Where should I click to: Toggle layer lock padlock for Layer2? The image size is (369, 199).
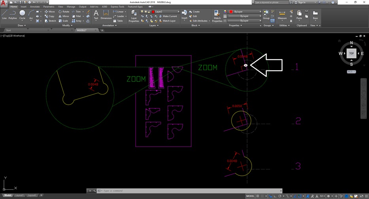click(x=149, y=11)
